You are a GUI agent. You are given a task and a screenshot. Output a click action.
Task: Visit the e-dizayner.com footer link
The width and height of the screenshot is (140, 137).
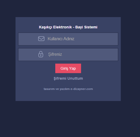(82, 89)
